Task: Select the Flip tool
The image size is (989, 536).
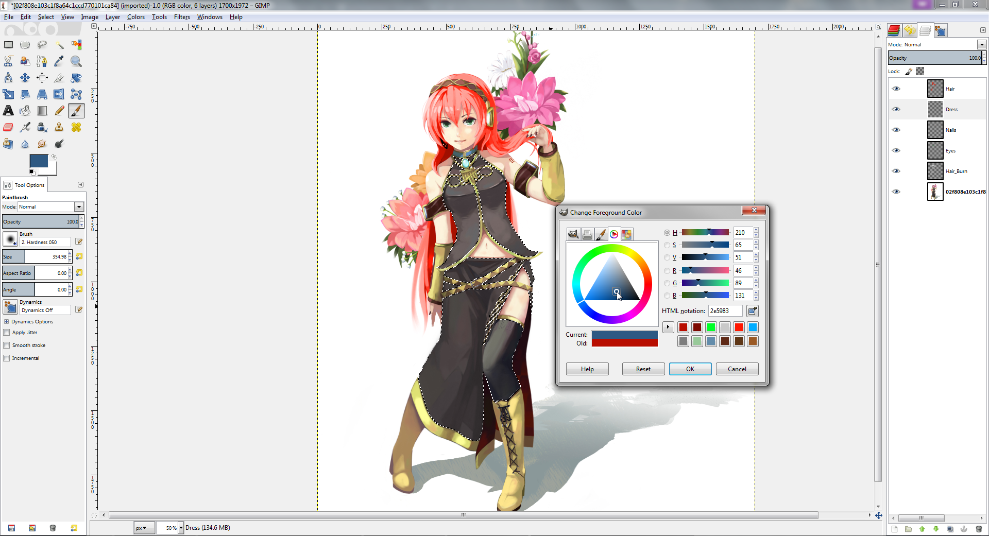Action: [x=59, y=94]
